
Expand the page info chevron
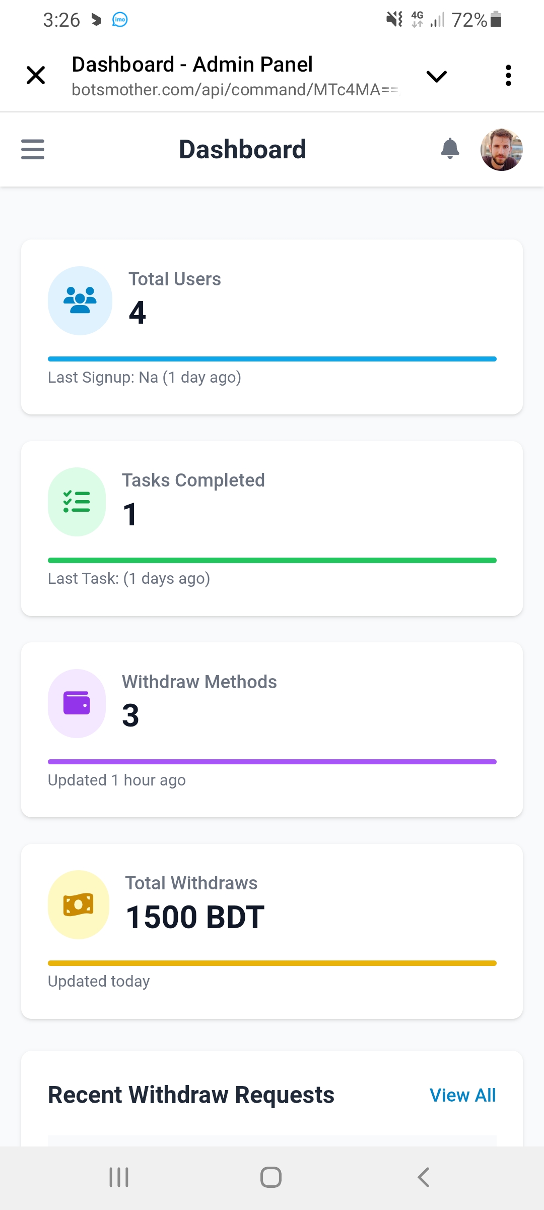436,76
